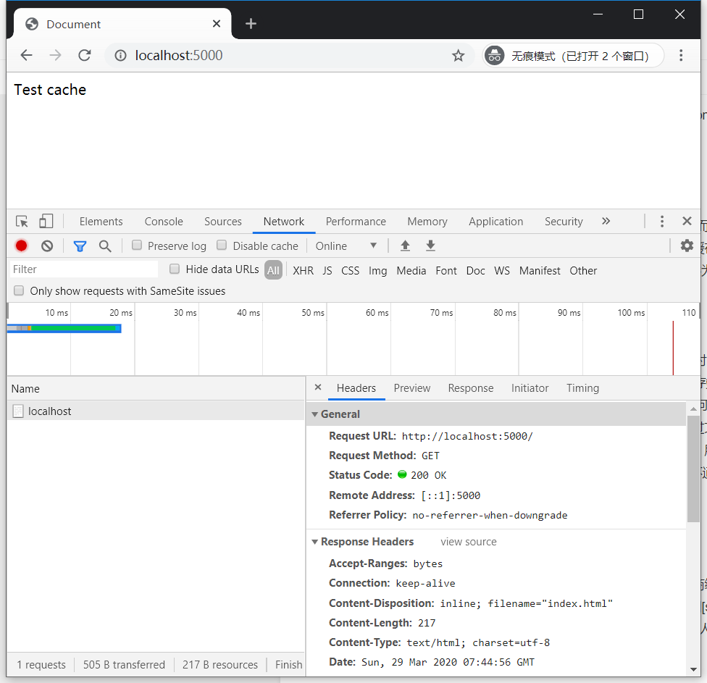The width and height of the screenshot is (707, 683).
Task: Bookmark this page with star icon
Action: coord(458,56)
